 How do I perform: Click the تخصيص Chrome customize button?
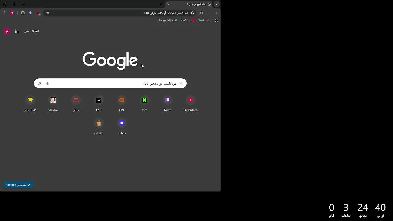tap(19, 185)
